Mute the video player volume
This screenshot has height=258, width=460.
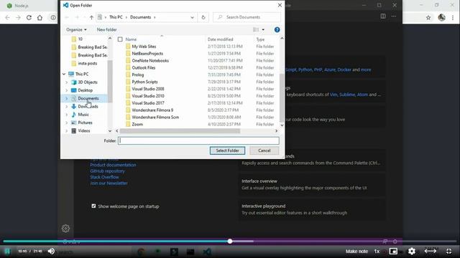[51, 251]
